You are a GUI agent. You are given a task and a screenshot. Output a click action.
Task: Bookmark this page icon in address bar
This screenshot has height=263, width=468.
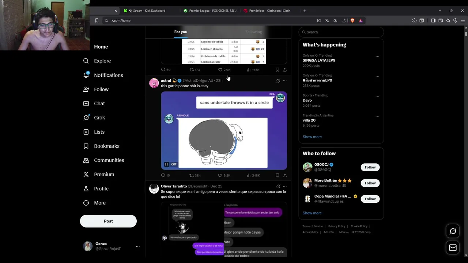(97, 20)
